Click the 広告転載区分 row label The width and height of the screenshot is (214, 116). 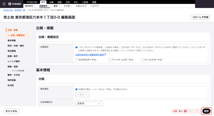[46, 102]
